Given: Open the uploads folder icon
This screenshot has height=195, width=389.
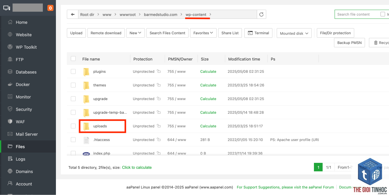Looking at the screenshot, I should (x=86, y=126).
